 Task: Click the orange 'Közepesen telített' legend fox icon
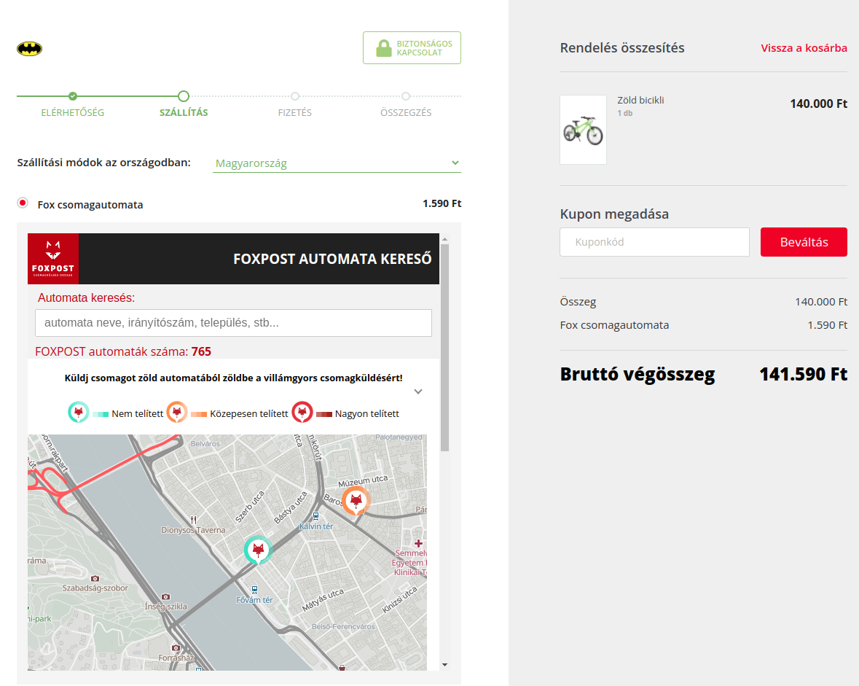tap(177, 413)
